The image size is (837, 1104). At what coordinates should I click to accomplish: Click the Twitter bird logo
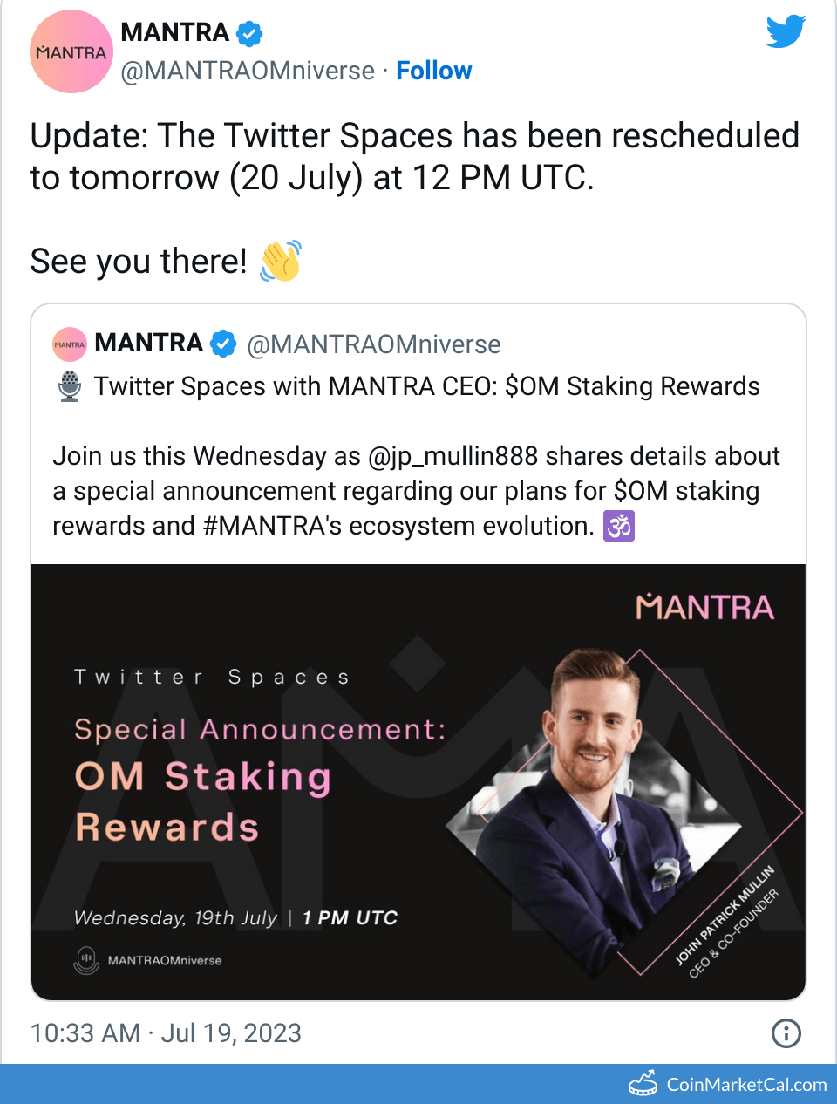point(786,32)
